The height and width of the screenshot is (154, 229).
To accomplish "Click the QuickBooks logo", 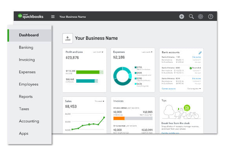I will [x=31, y=16].
